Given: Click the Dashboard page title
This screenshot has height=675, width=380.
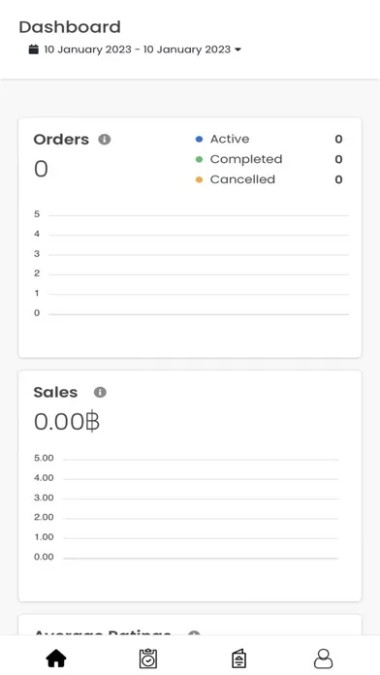Looking at the screenshot, I should coord(70,27).
